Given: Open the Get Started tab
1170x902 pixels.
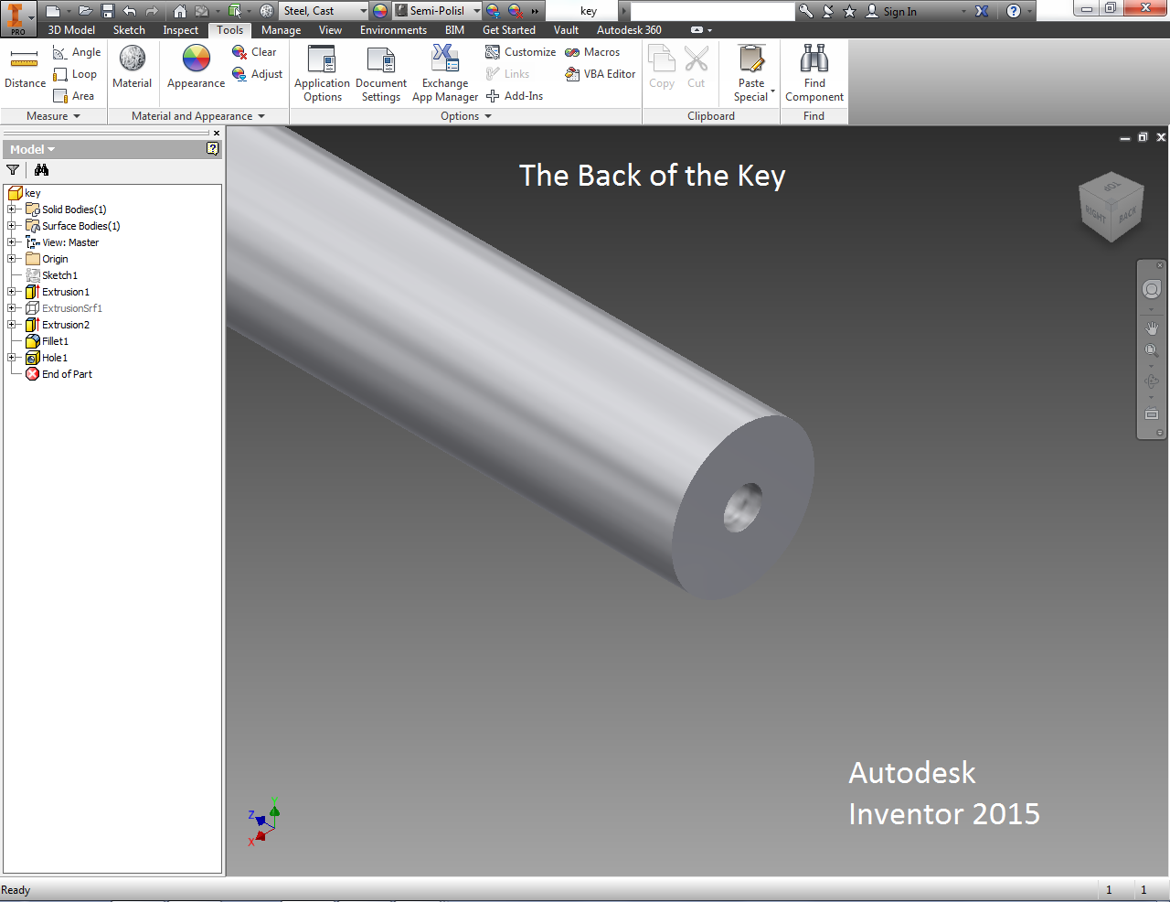Looking at the screenshot, I should (509, 30).
